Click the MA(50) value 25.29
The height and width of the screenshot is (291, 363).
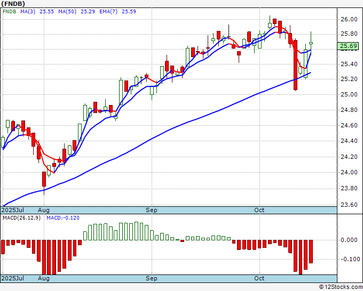click(x=88, y=12)
